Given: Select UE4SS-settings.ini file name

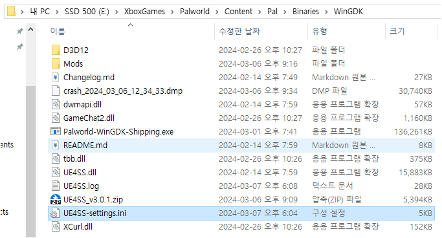Looking at the screenshot, I should 94,213.
